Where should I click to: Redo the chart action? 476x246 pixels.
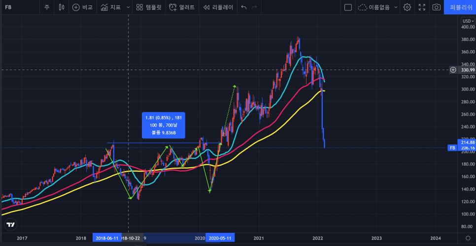(254, 7)
